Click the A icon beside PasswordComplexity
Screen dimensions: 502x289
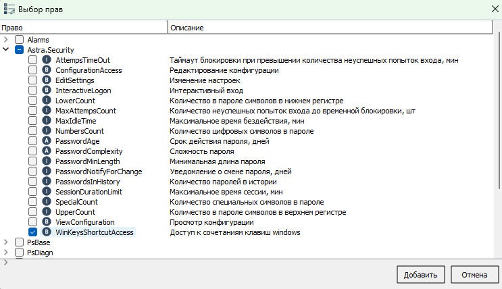[x=47, y=151]
